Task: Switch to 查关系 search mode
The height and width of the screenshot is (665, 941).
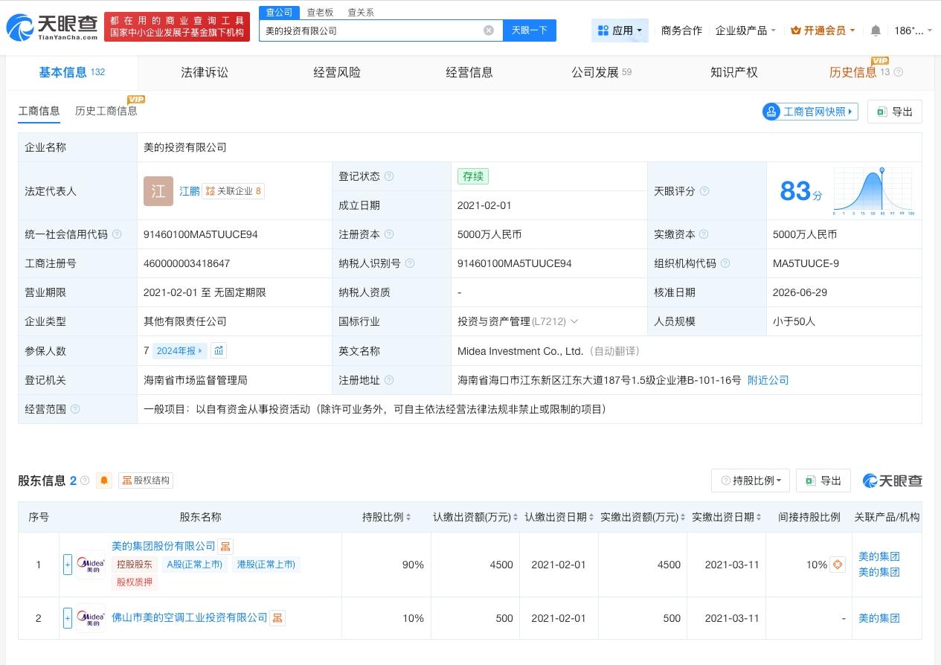Action: tap(361, 12)
